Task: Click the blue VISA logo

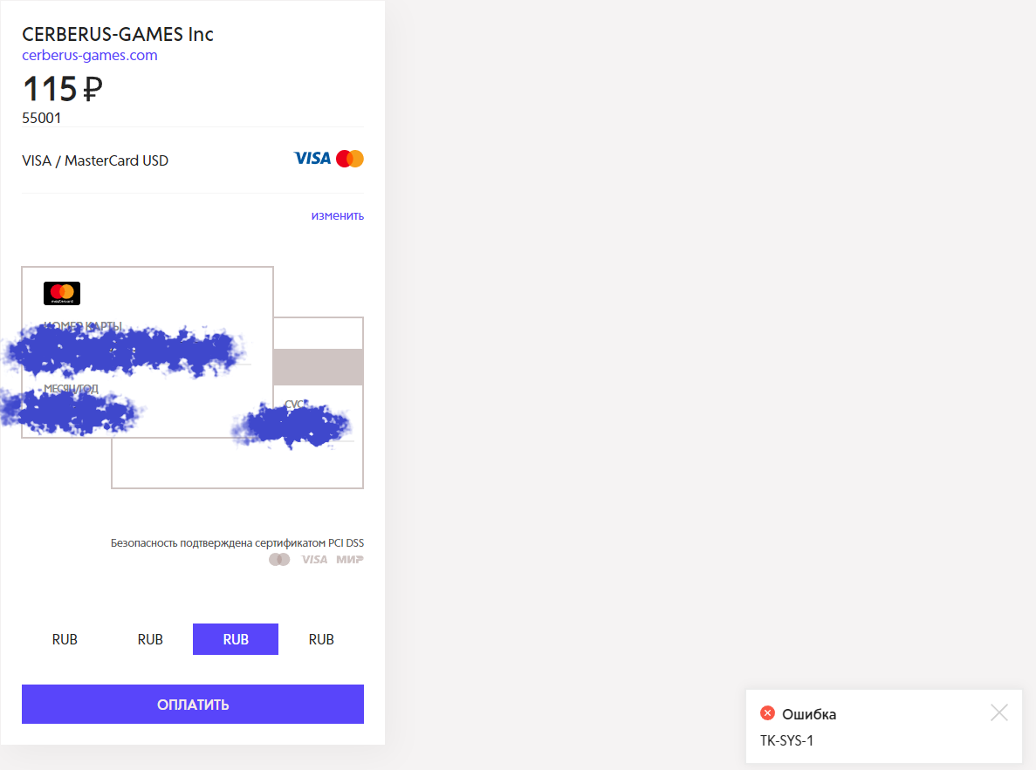Action: (312, 159)
